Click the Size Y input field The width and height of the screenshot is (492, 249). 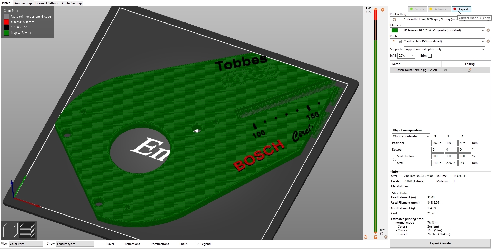451,163
